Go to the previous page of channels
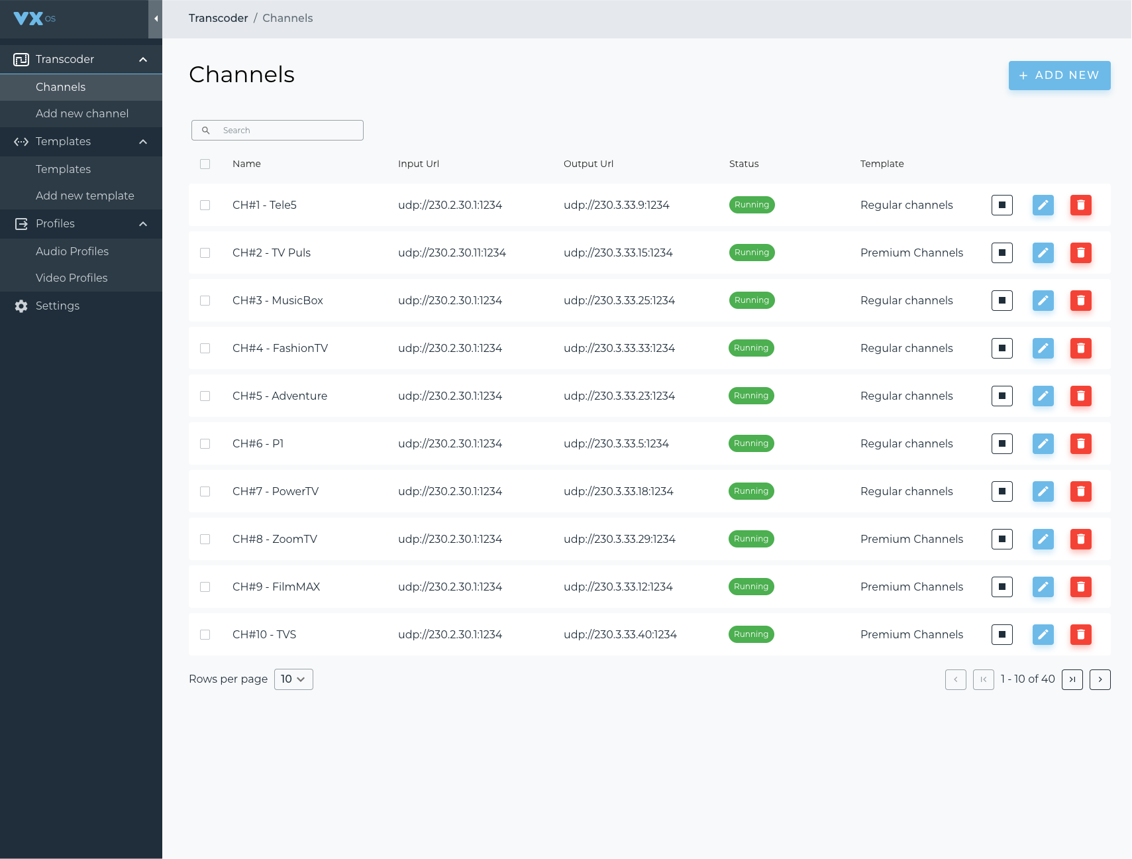 955,679
